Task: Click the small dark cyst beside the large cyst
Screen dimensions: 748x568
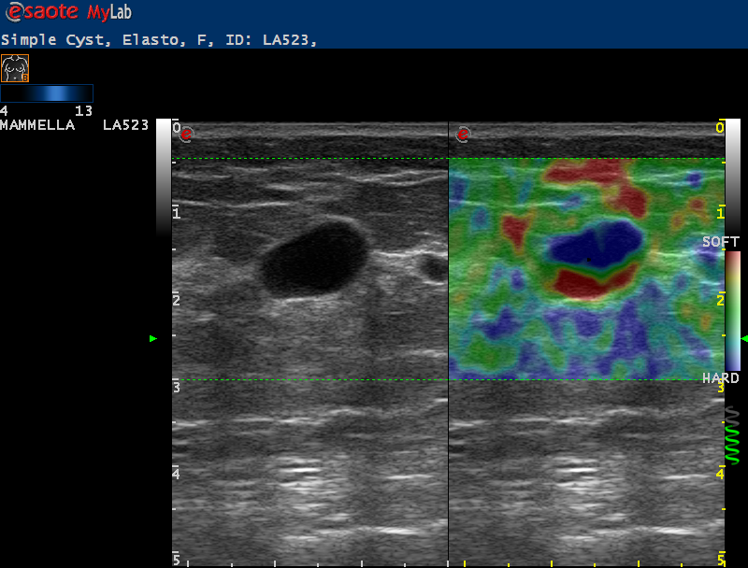Action: (433, 267)
